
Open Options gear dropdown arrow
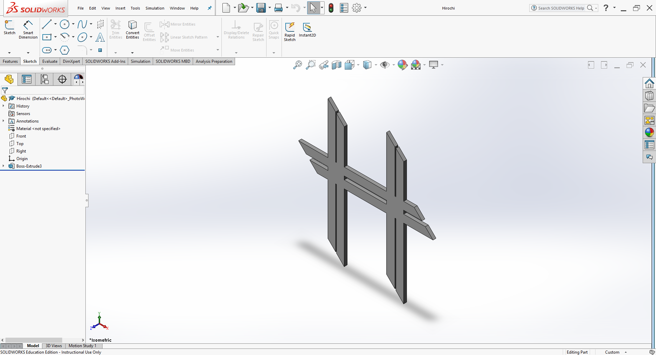coord(365,8)
